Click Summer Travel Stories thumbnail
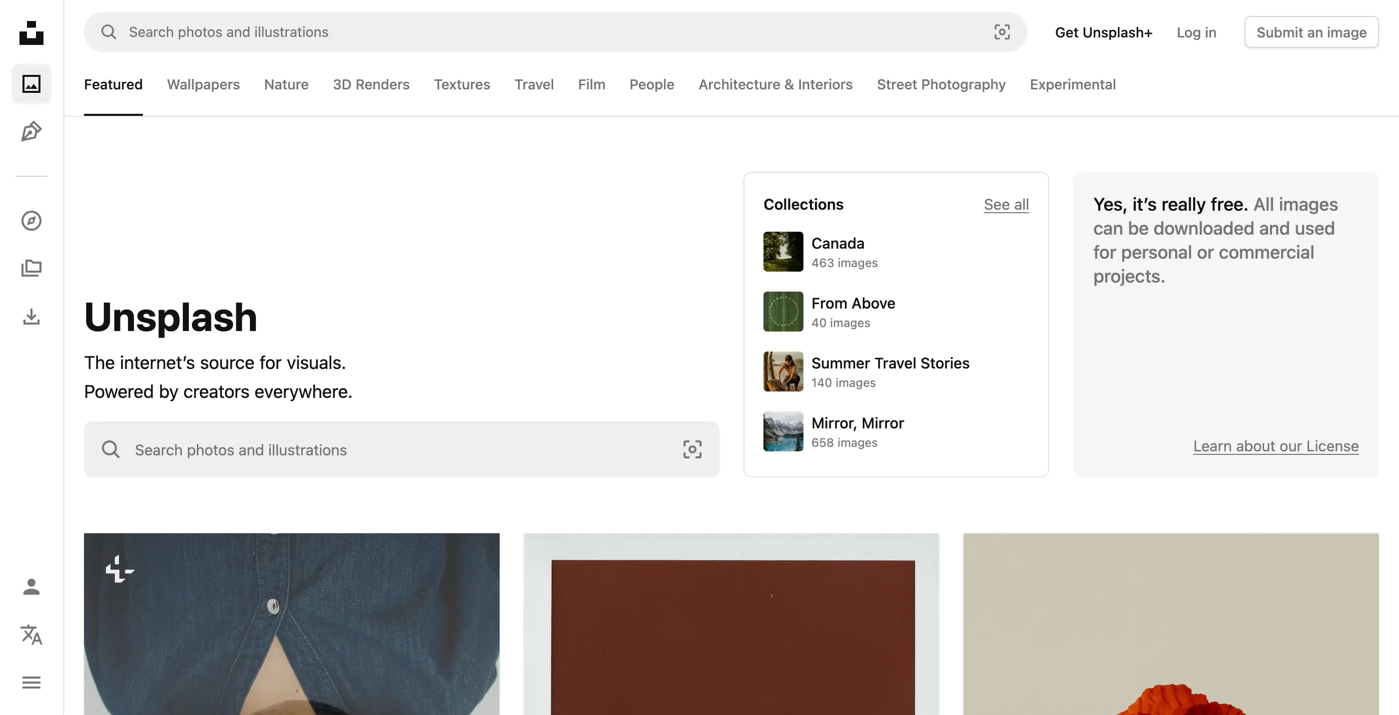 (783, 371)
